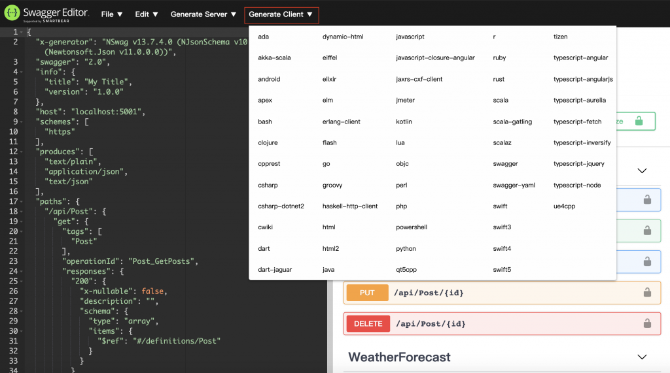Click the "$ref" definitions/Post line
Screen dimensions: 670x373
pyautogui.click(x=159, y=341)
